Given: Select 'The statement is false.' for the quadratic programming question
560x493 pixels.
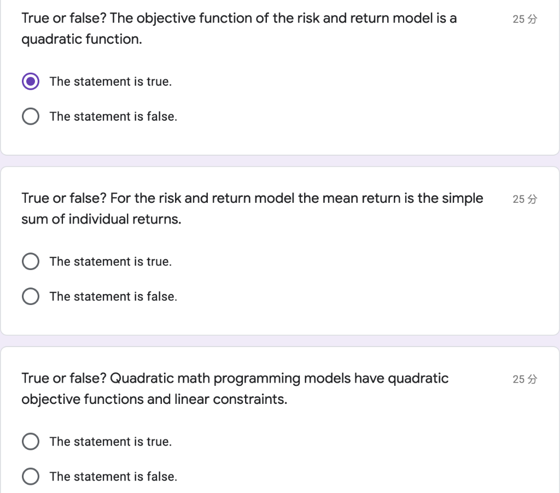Looking at the screenshot, I should (x=31, y=476).
